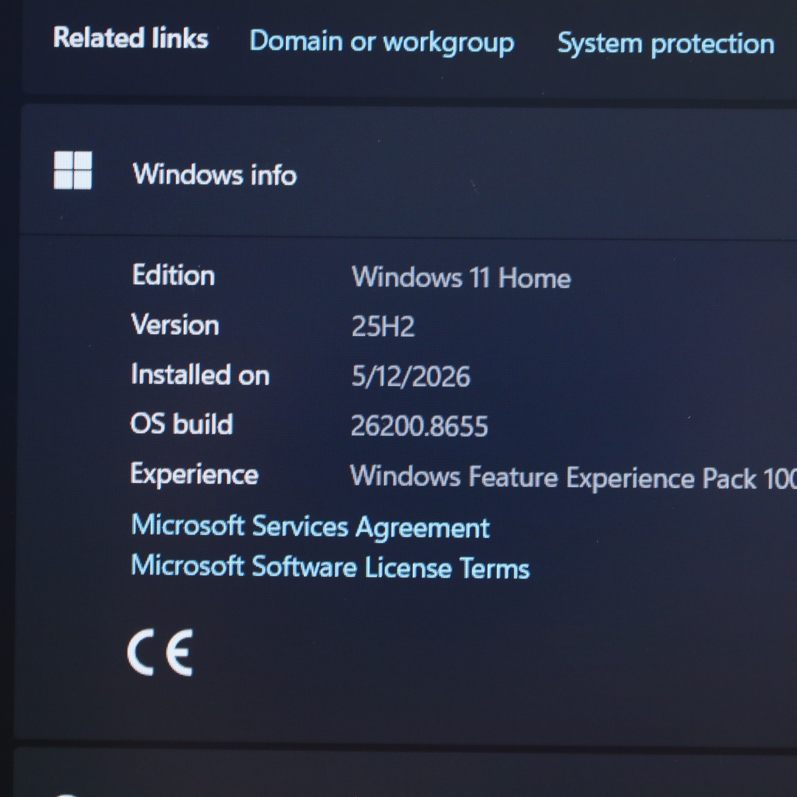Select the Edition value Windows 11 Home

coord(461,277)
